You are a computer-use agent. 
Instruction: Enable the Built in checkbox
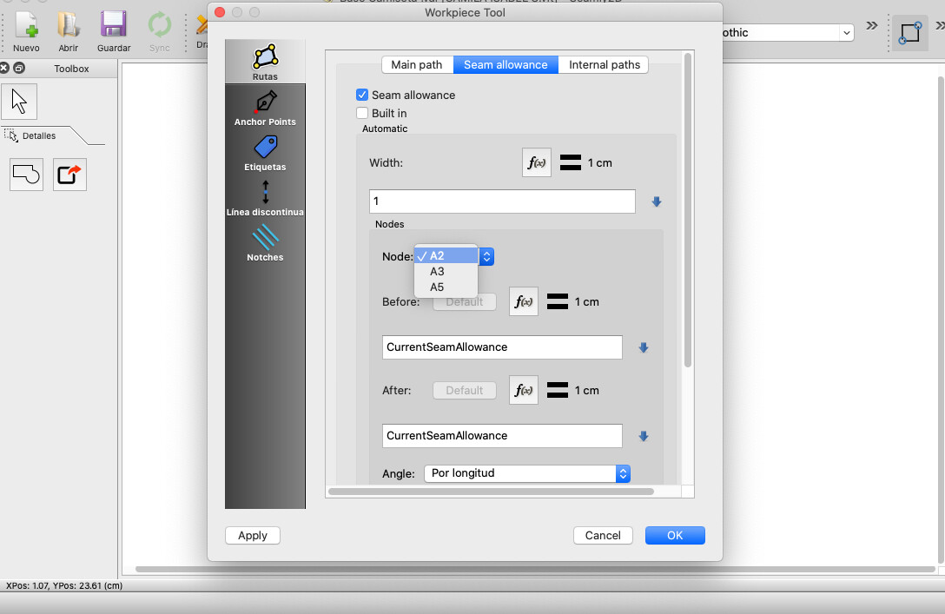click(x=363, y=114)
